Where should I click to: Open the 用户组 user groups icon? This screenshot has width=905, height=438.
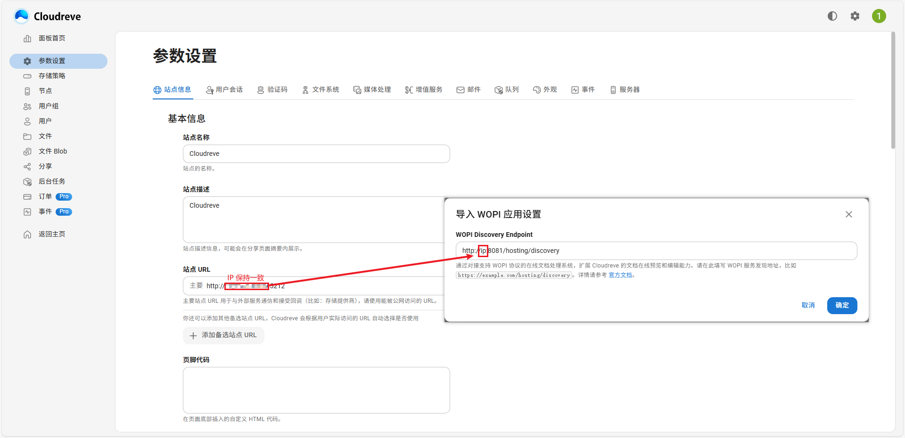27,105
